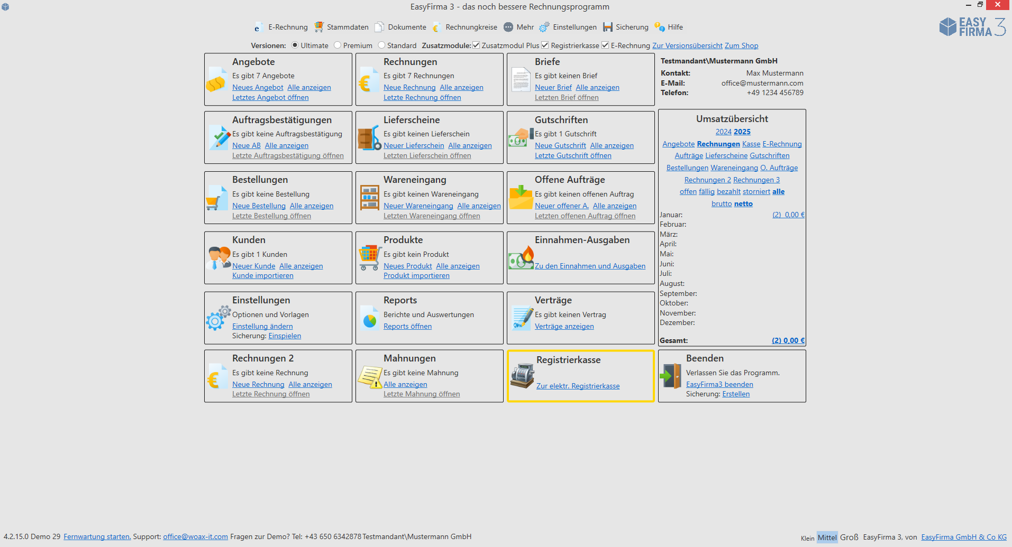Viewport: 1012px width, 547px height.
Task: Toggle the Zusatzmodul Plus checkbox
Action: tap(476, 45)
